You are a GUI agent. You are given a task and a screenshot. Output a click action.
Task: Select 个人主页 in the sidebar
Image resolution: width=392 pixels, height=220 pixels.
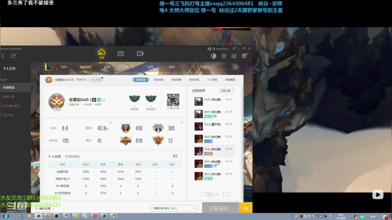coord(9,68)
